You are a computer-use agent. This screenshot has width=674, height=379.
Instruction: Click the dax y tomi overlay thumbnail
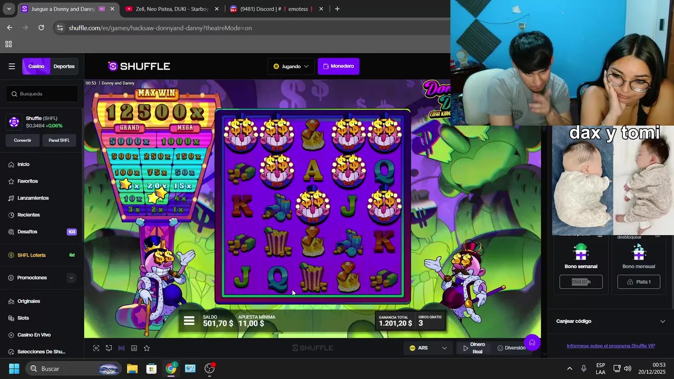613,181
